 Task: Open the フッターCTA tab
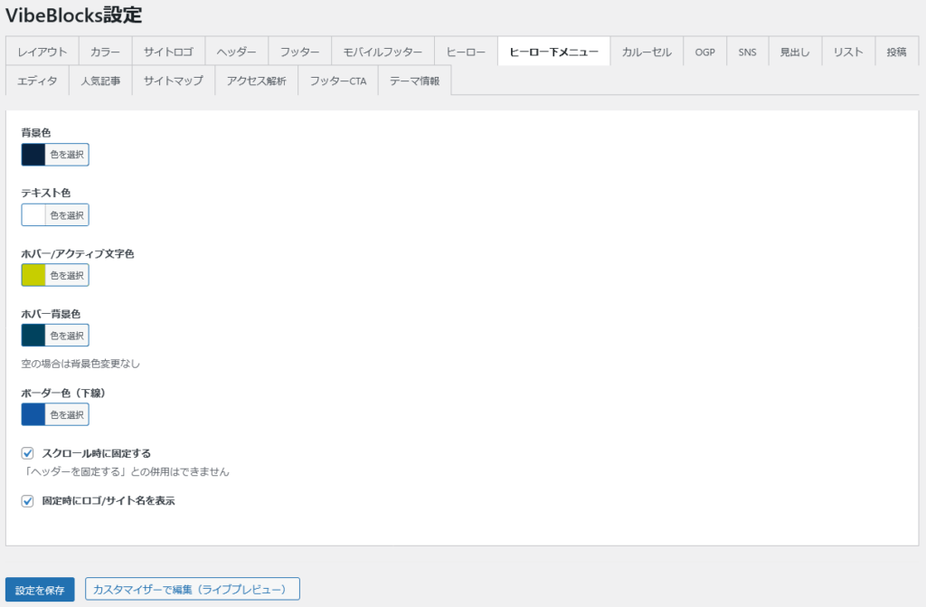coord(338,81)
